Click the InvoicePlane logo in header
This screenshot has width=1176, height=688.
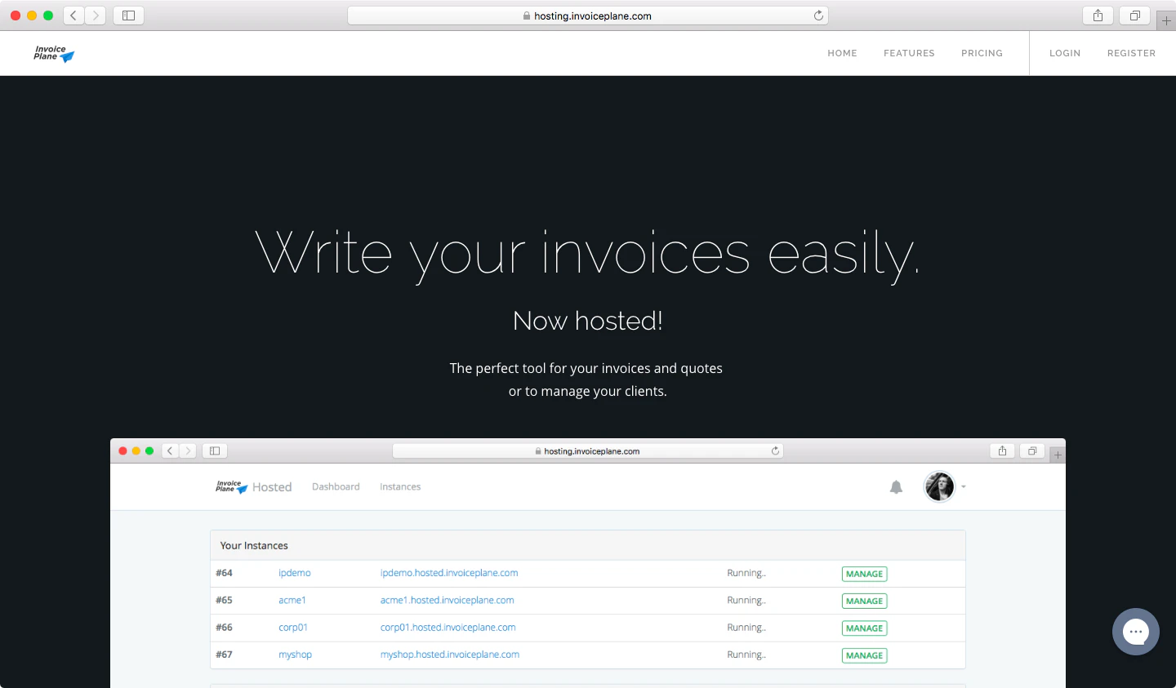click(54, 54)
